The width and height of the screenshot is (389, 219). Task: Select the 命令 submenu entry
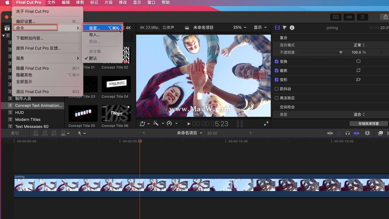tap(47, 28)
